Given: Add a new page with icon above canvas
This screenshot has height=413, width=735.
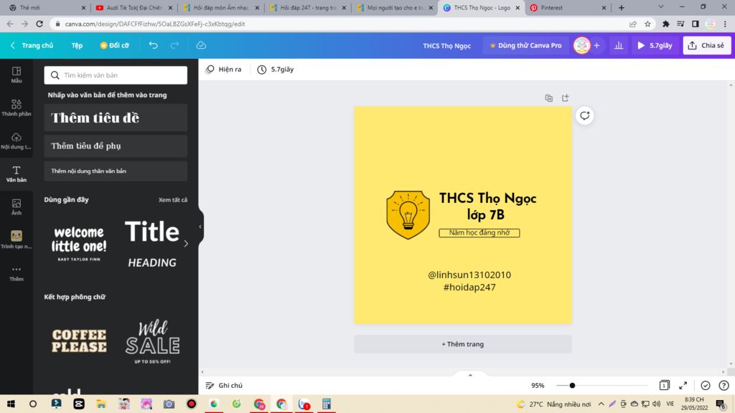Looking at the screenshot, I should 566,98.
